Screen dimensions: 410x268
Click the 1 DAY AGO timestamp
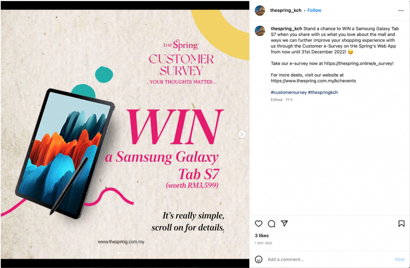tap(263, 243)
